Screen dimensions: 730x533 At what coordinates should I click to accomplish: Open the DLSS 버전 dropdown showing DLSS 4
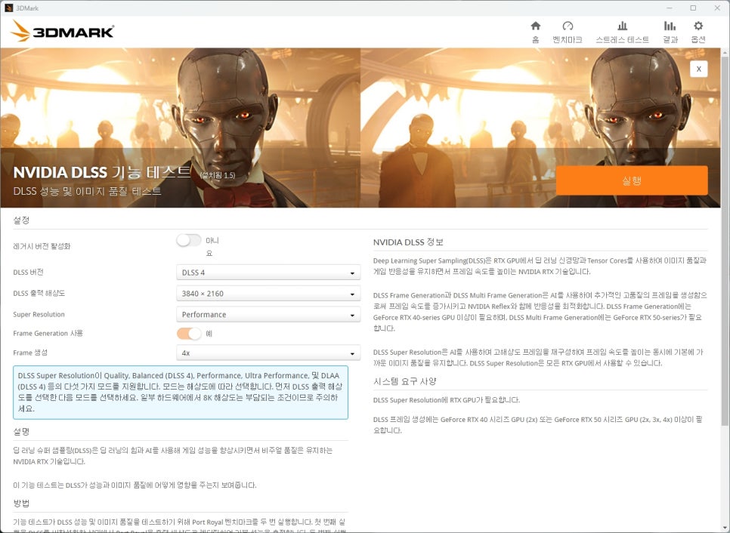tap(268, 273)
